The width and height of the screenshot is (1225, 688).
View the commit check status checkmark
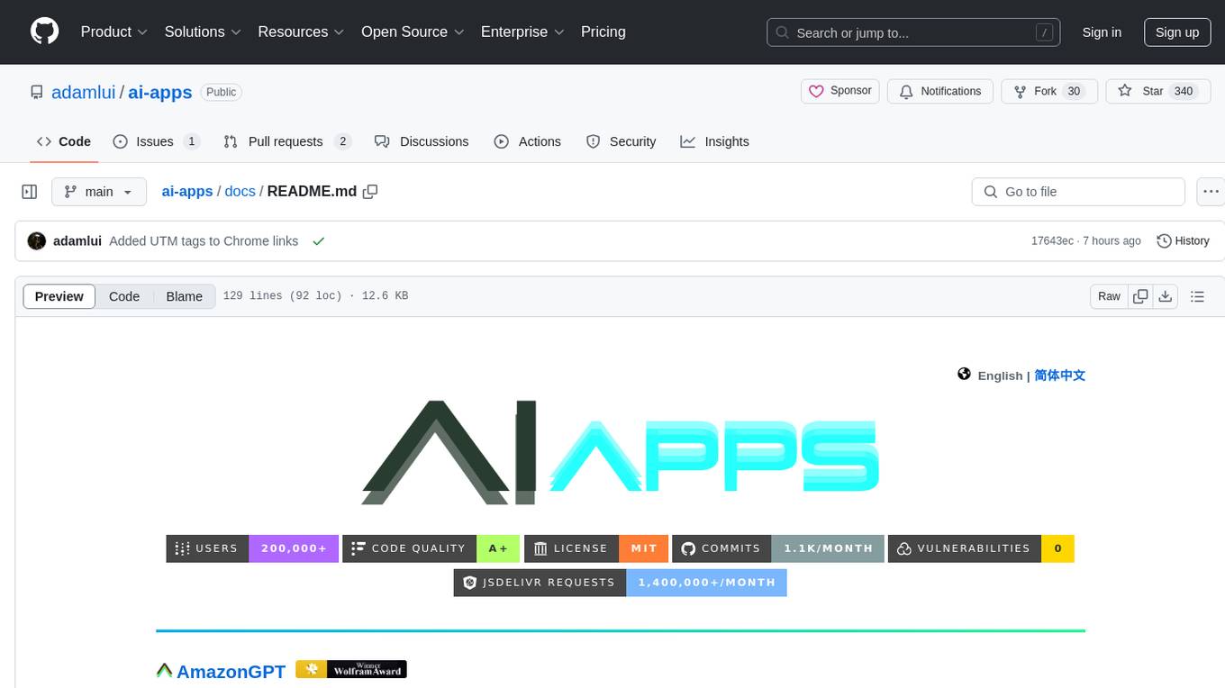coord(318,241)
